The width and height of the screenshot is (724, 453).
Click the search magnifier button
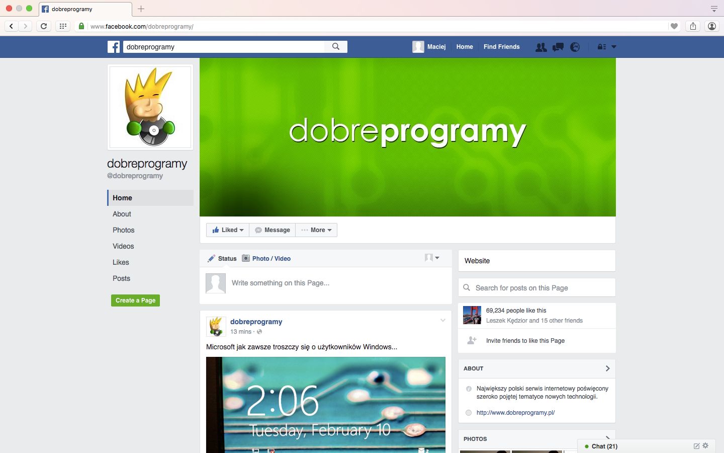(336, 47)
